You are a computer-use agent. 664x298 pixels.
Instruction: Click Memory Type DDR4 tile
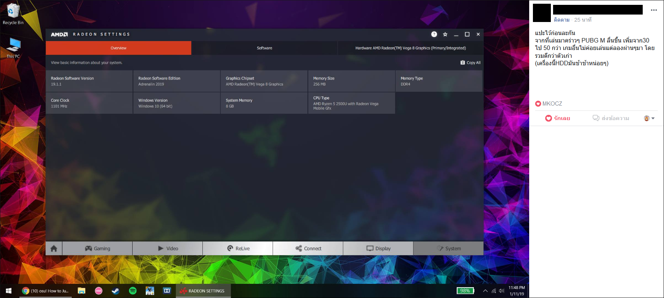click(439, 81)
